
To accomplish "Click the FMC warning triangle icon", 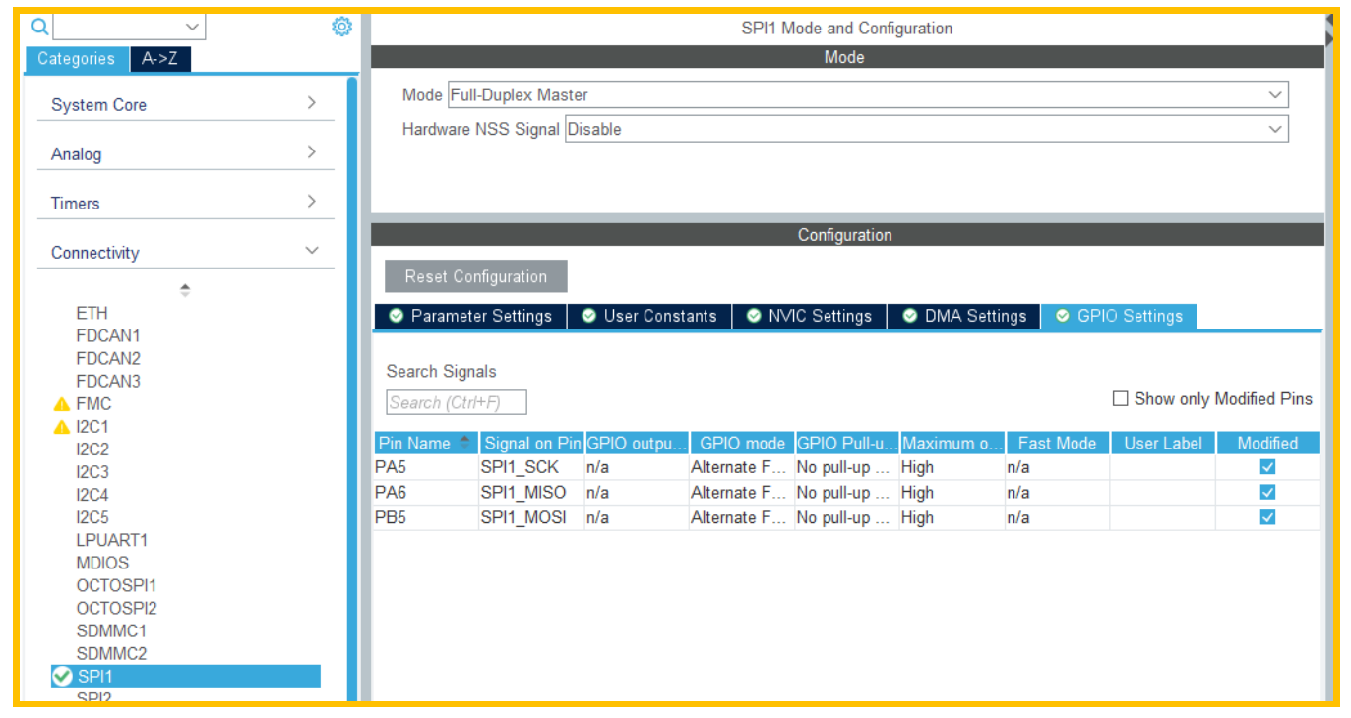I will pyautogui.click(x=62, y=404).
